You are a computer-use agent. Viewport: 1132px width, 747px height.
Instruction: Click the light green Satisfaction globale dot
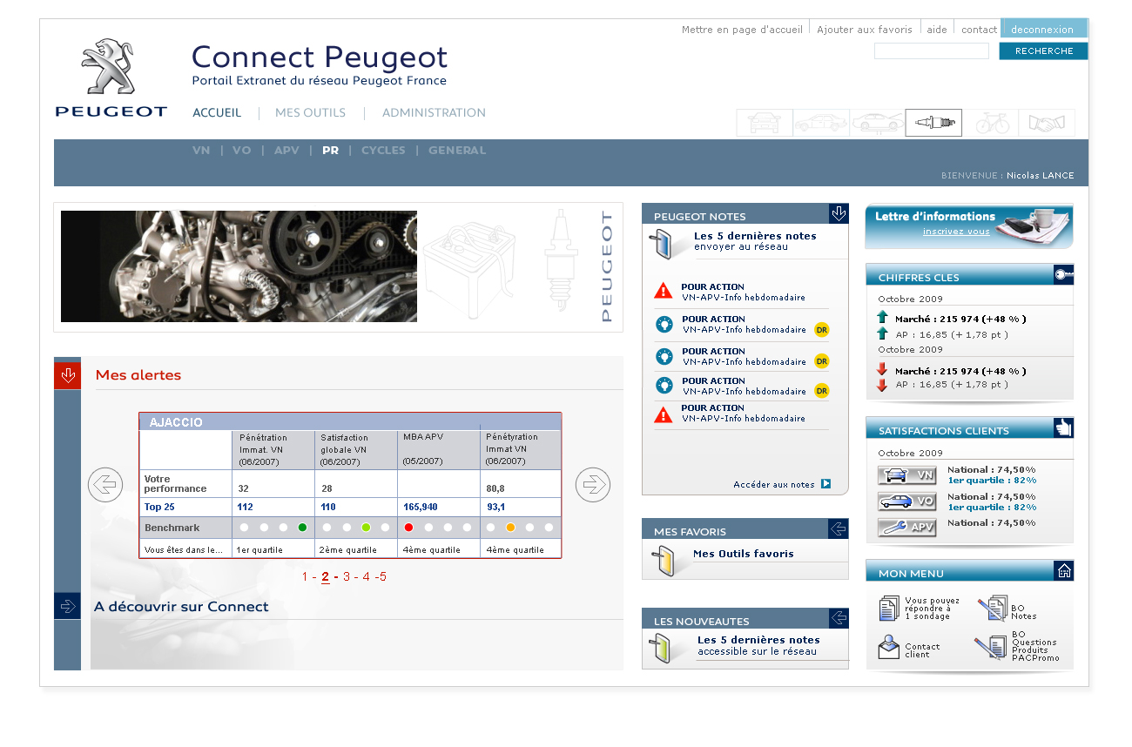click(x=366, y=528)
